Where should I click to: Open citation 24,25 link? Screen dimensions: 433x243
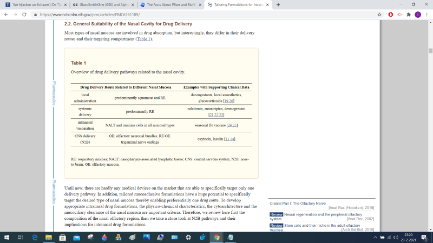click(232, 125)
